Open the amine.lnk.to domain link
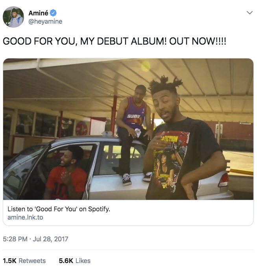 pos(25,217)
